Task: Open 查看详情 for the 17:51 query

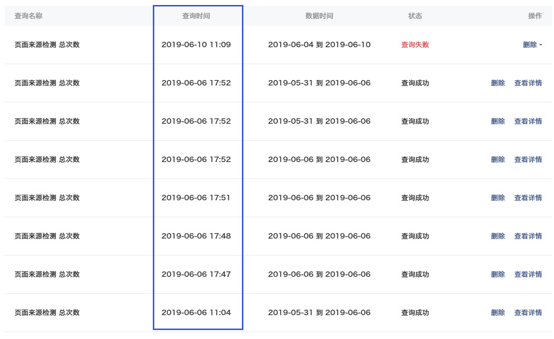Action: pos(528,198)
